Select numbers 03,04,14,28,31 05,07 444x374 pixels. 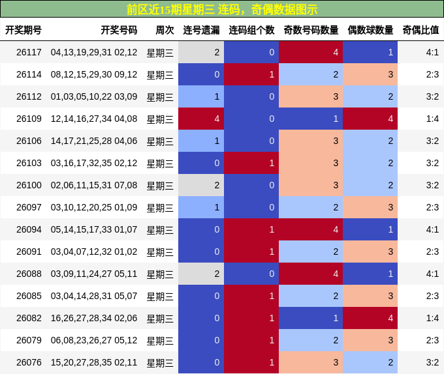94,296
